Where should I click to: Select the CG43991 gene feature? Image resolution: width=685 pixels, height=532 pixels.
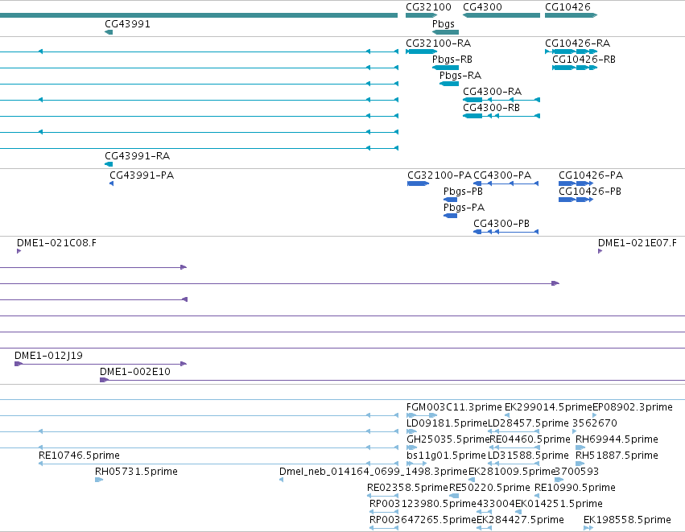coord(109,32)
